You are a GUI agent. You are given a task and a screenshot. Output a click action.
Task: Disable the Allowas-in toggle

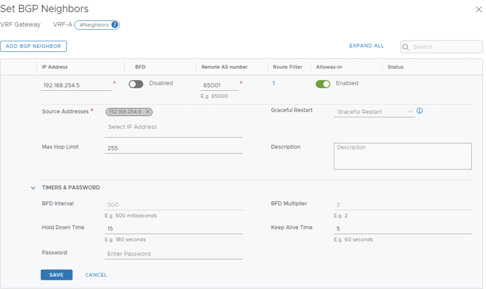[323, 84]
